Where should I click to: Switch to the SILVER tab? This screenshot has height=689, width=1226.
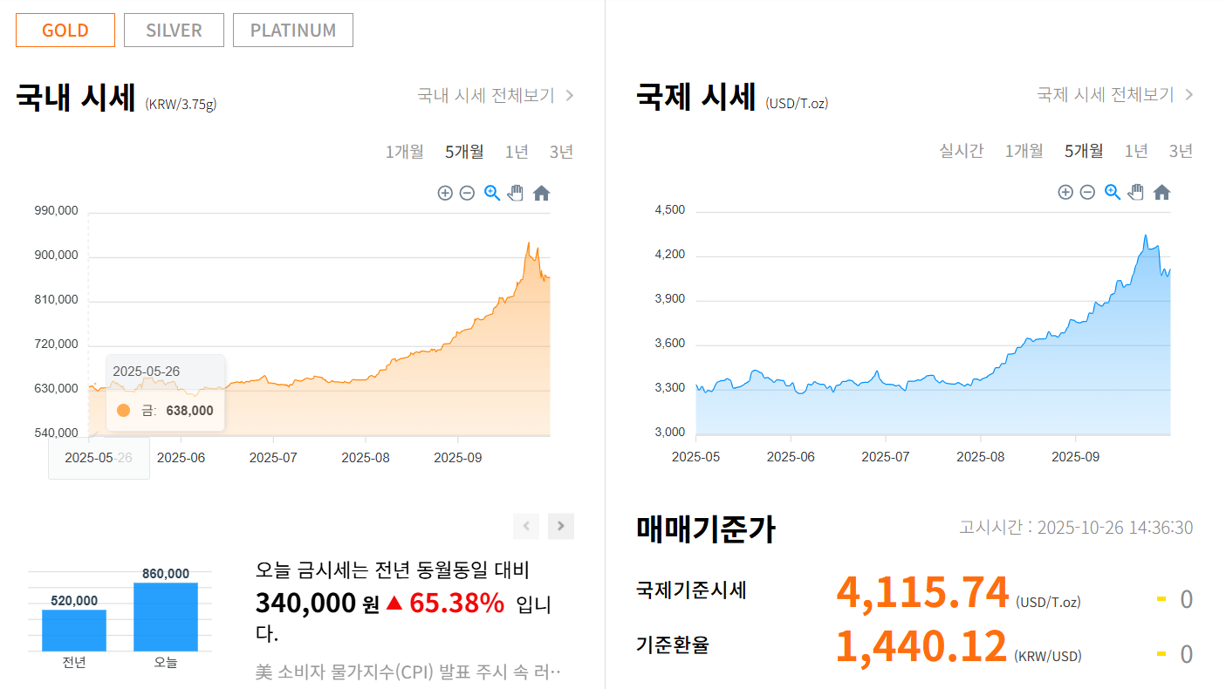click(173, 30)
